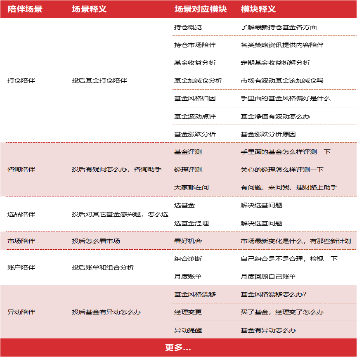Click 手里面的基金风格偏好是什么 text
This screenshot has height=357, width=357.
point(286,98)
